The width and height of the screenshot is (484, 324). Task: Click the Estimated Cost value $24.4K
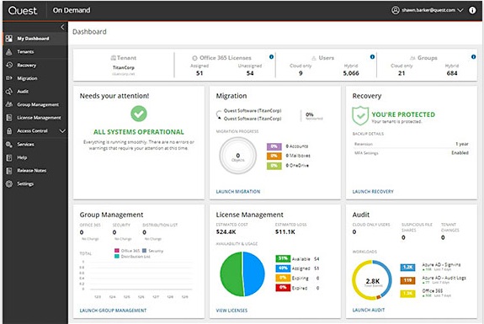(x=226, y=231)
